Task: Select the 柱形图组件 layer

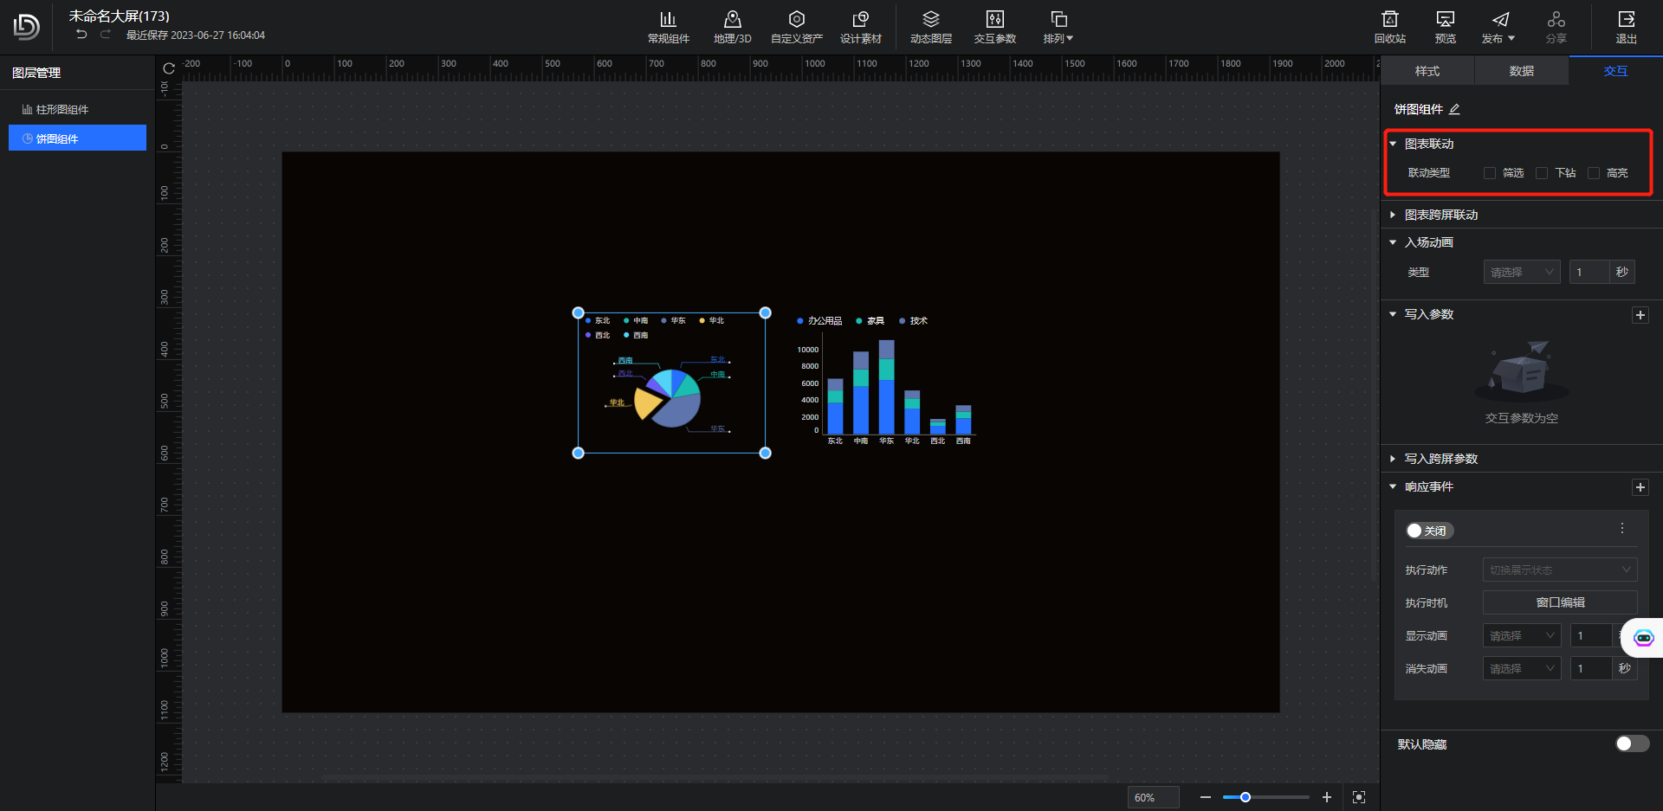Action: pyautogui.click(x=62, y=110)
